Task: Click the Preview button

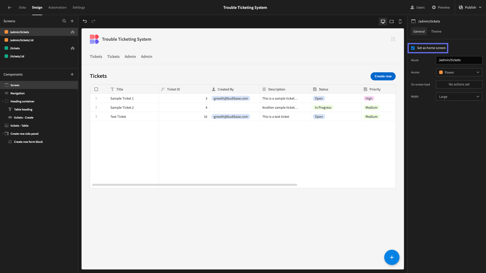Action: pyautogui.click(x=441, y=7)
